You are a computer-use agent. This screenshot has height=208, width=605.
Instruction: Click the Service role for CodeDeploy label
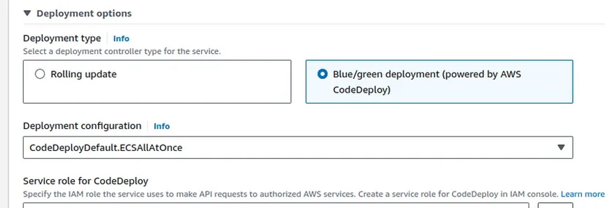point(86,181)
